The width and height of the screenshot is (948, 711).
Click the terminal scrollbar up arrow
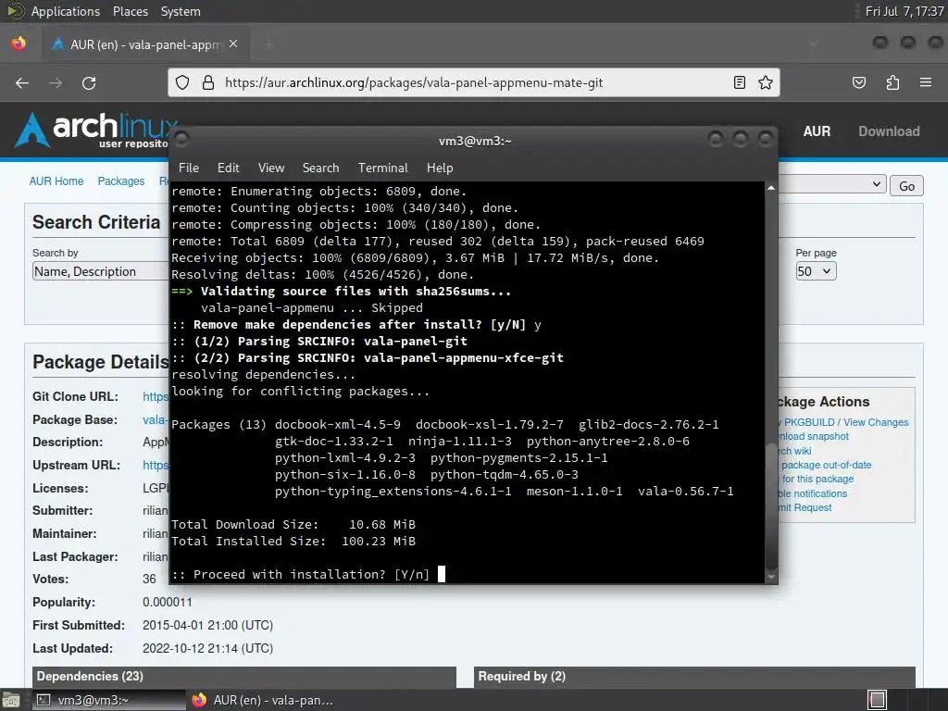(x=771, y=188)
